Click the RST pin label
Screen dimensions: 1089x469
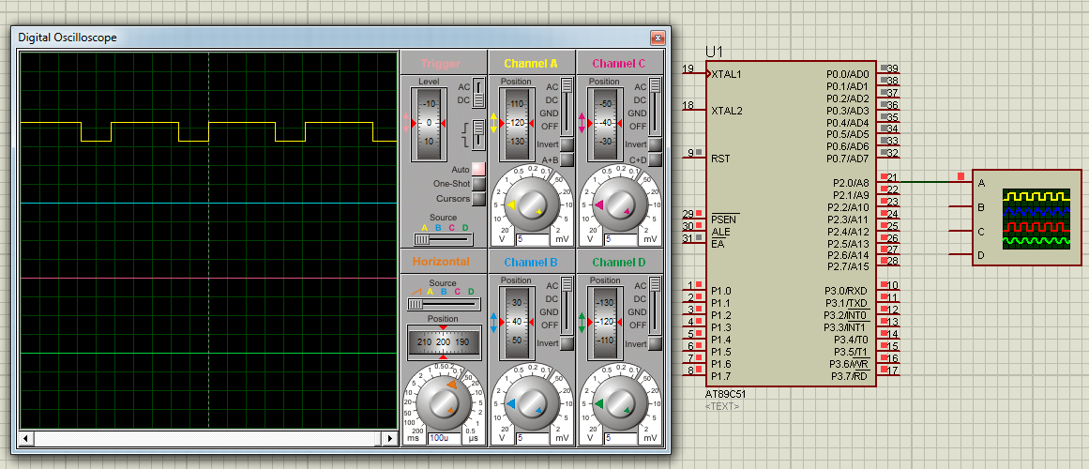[720, 159]
